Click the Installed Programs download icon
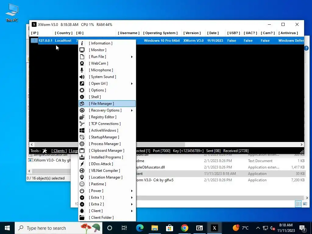 pos(82,157)
